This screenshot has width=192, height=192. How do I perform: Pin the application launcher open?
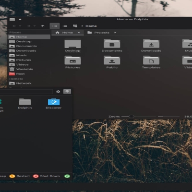[x=67, y=92]
